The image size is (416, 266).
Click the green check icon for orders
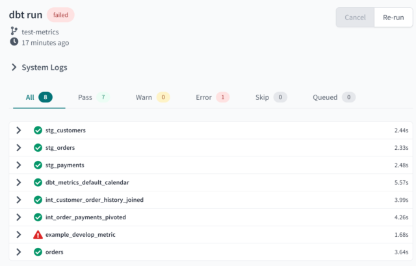pyautogui.click(x=38, y=252)
